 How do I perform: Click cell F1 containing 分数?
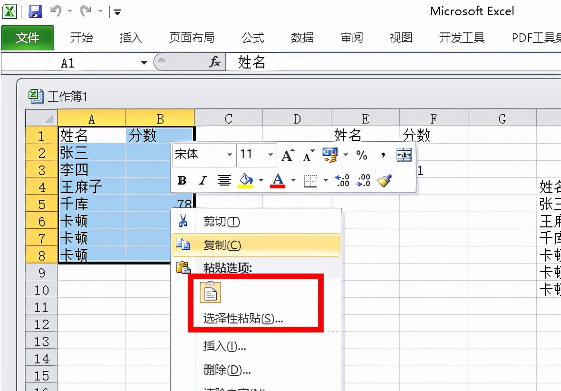click(434, 135)
